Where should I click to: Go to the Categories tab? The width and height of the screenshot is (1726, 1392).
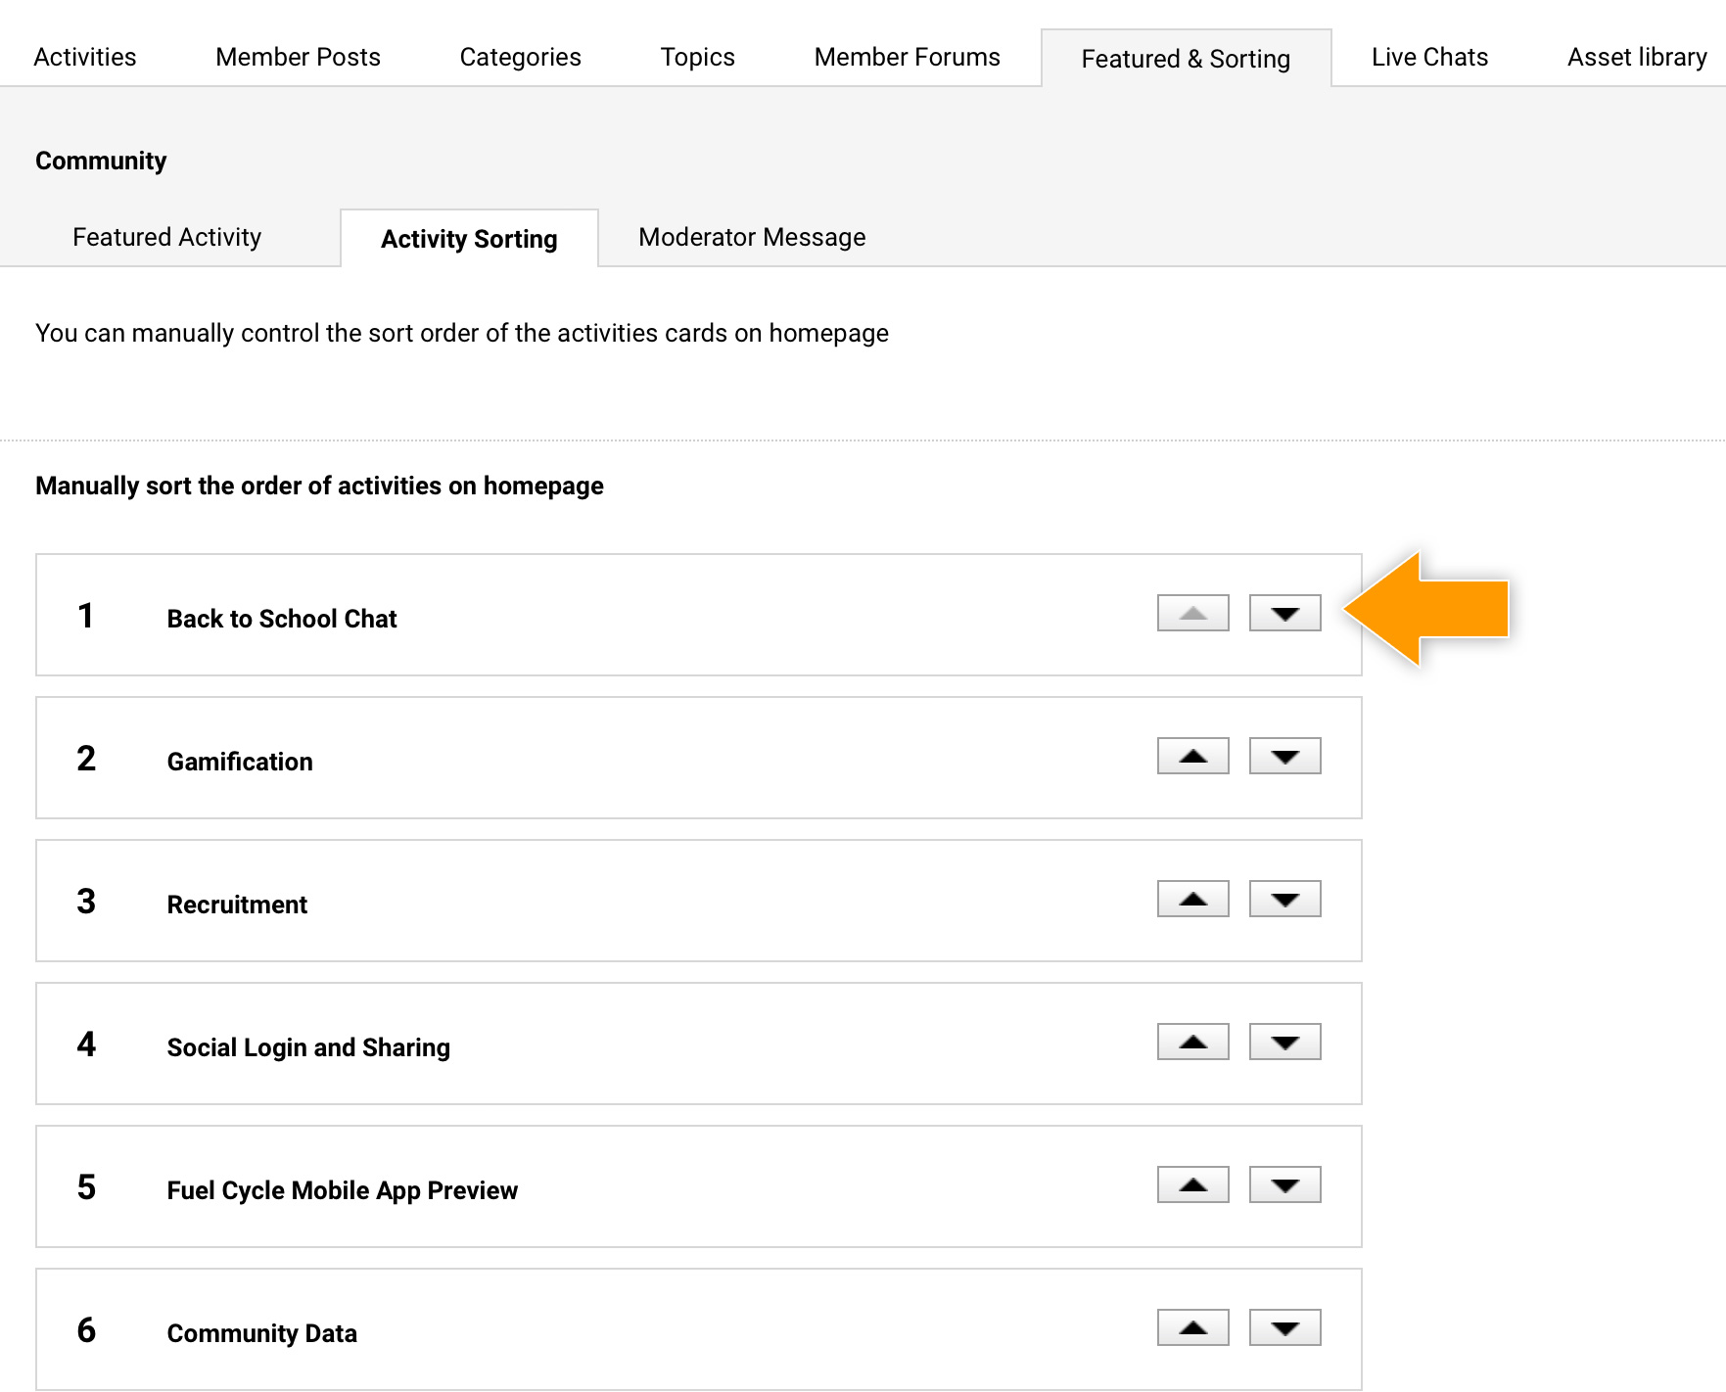click(x=520, y=58)
